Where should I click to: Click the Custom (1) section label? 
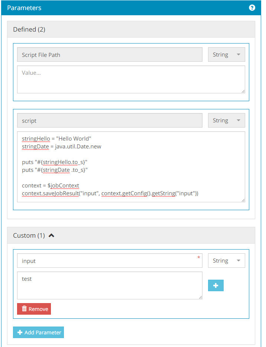(x=29, y=235)
